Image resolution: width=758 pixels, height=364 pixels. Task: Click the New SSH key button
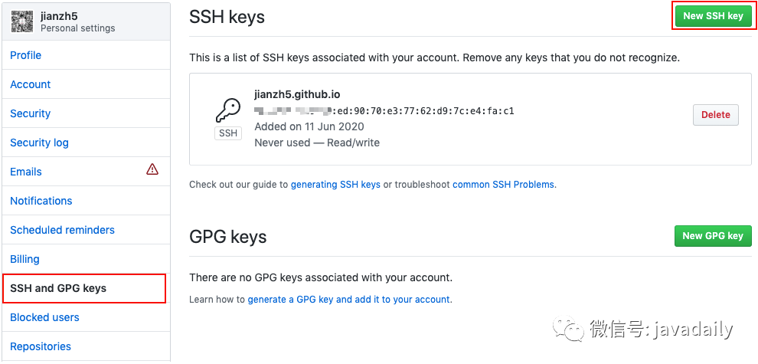tap(713, 16)
